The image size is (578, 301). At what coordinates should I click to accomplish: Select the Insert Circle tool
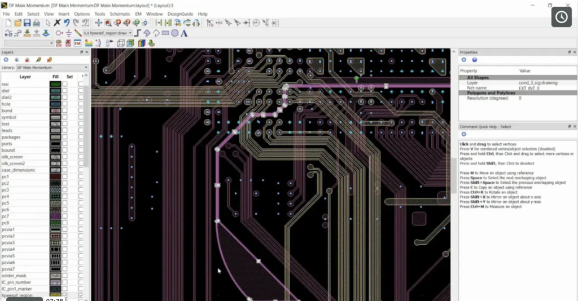point(175,33)
